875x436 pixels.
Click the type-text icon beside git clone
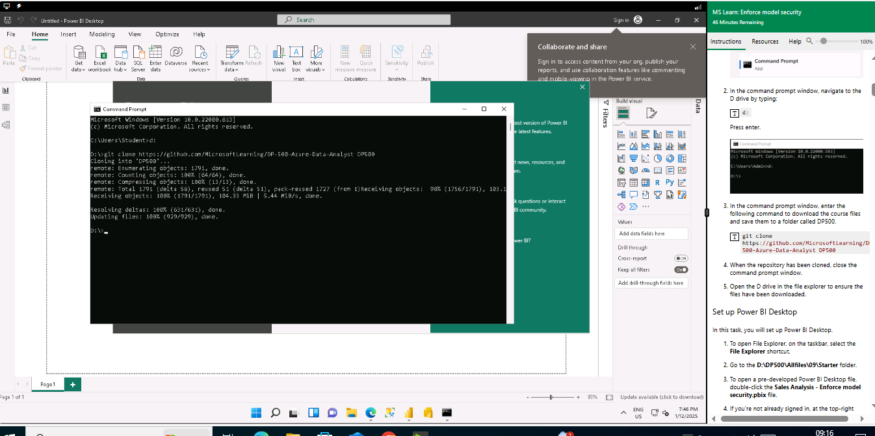pos(735,237)
